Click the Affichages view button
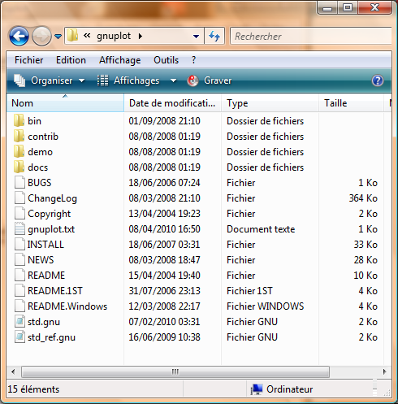Screen dimensions: 398x404 (x=128, y=80)
